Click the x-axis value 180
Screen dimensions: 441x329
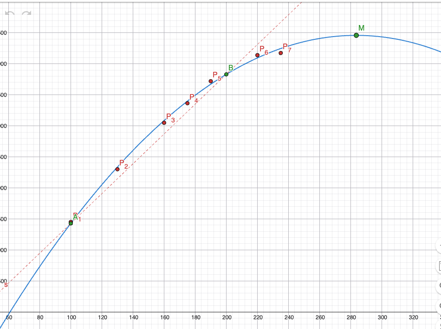pyautogui.click(x=196, y=317)
